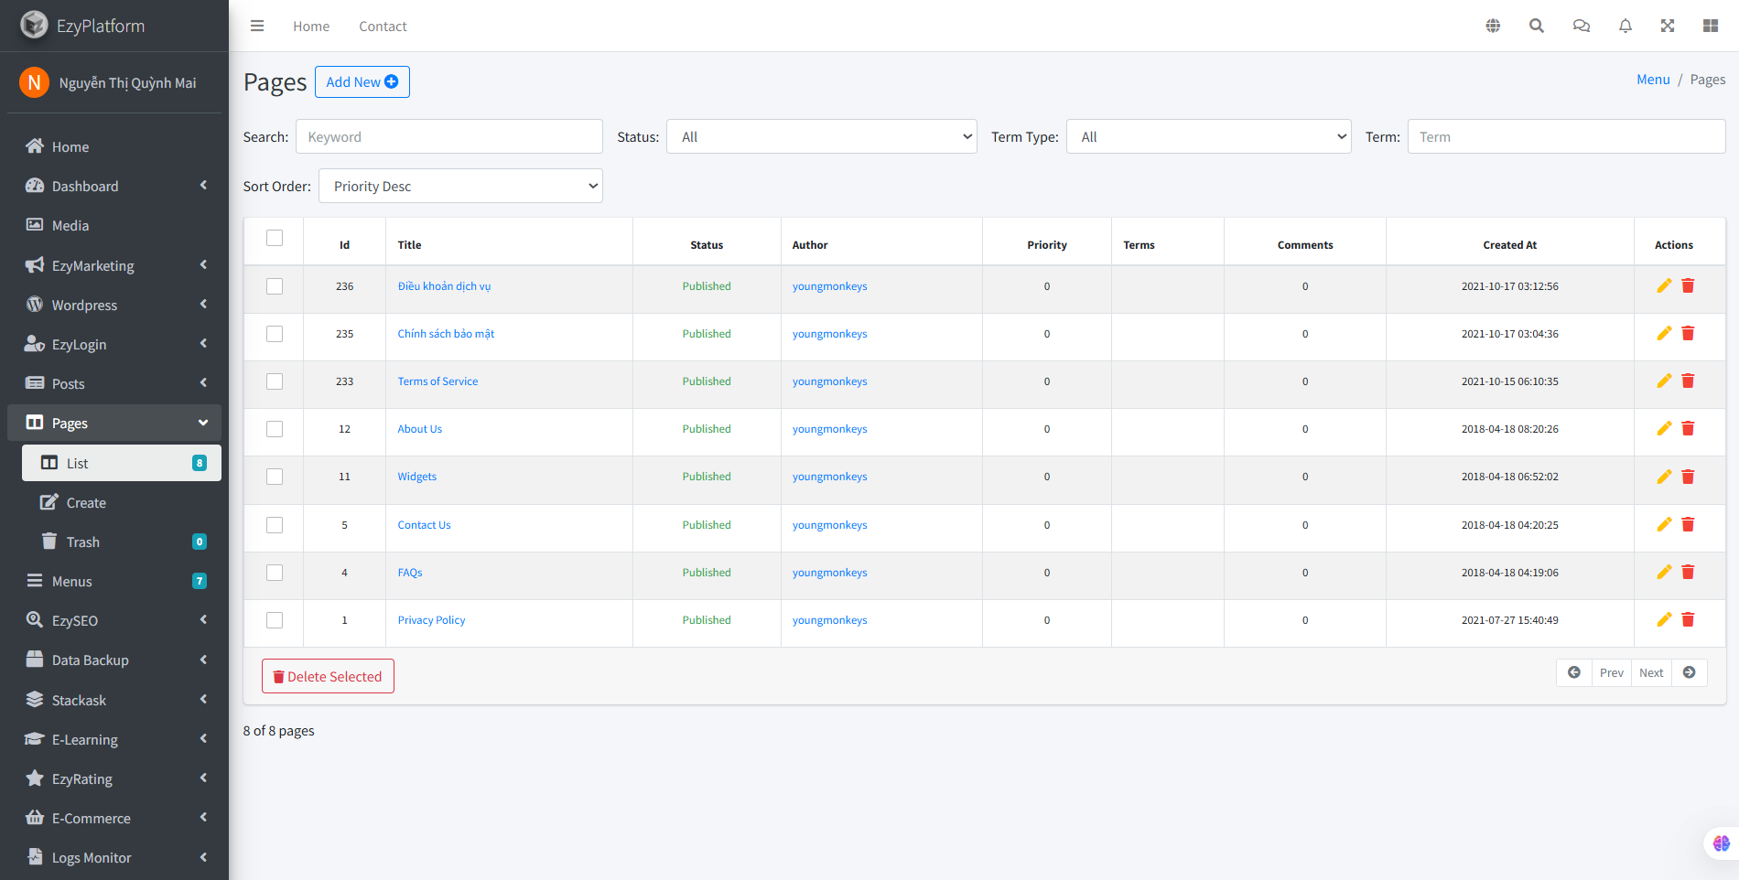
Task: Edit the About Us page pencil
Action: 1664,429
